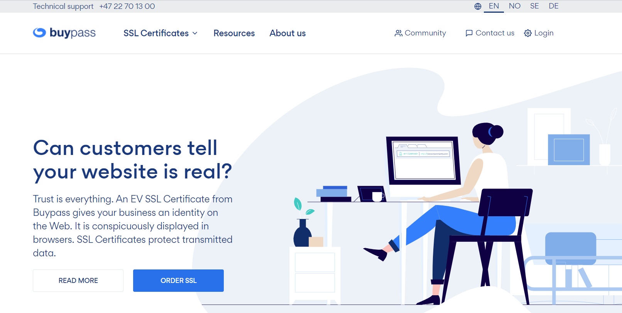The height and width of the screenshot is (313, 622).
Task: Open the Contact us link
Action: coord(495,33)
